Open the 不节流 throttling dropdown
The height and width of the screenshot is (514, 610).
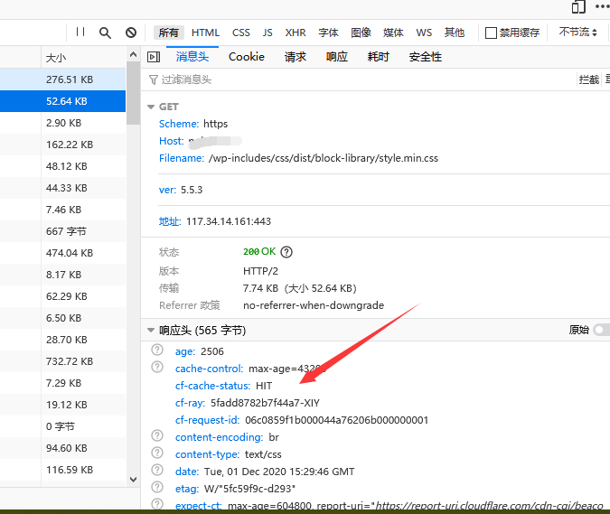(x=577, y=33)
